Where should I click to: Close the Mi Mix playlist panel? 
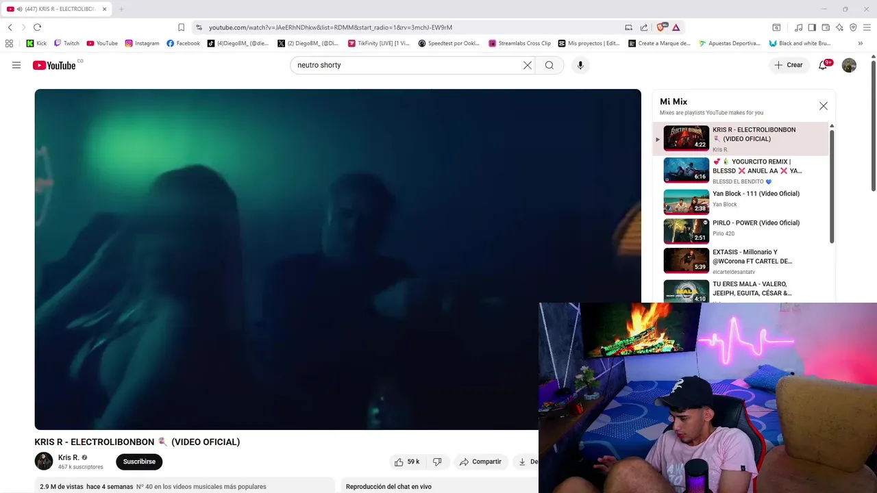pos(824,106)
